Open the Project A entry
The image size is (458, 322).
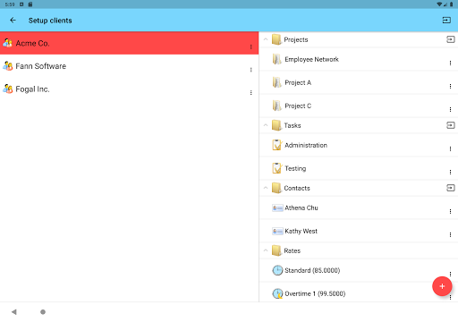click(359, 82)
